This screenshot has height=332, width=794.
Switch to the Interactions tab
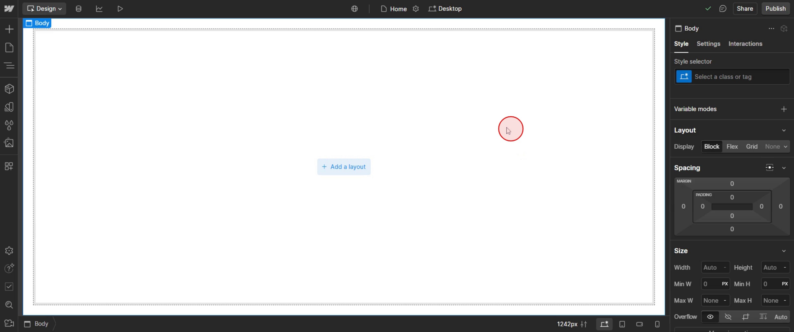745,44
